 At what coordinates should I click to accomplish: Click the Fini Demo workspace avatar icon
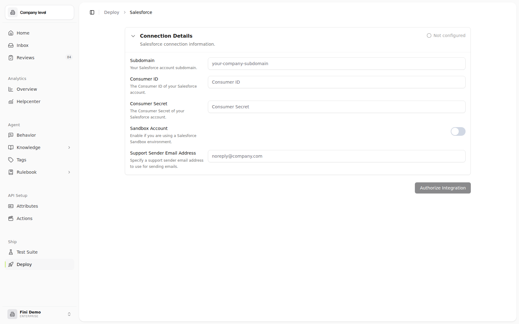coord(12,314)
